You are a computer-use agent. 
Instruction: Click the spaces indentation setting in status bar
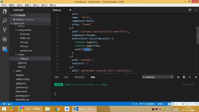tap(161, 104)
